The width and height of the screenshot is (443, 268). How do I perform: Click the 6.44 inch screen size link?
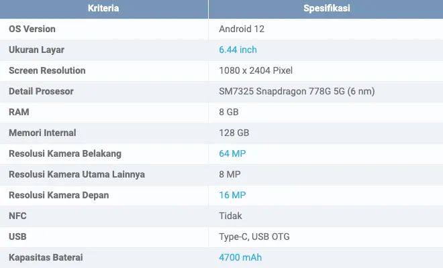(x=238, y=50)
